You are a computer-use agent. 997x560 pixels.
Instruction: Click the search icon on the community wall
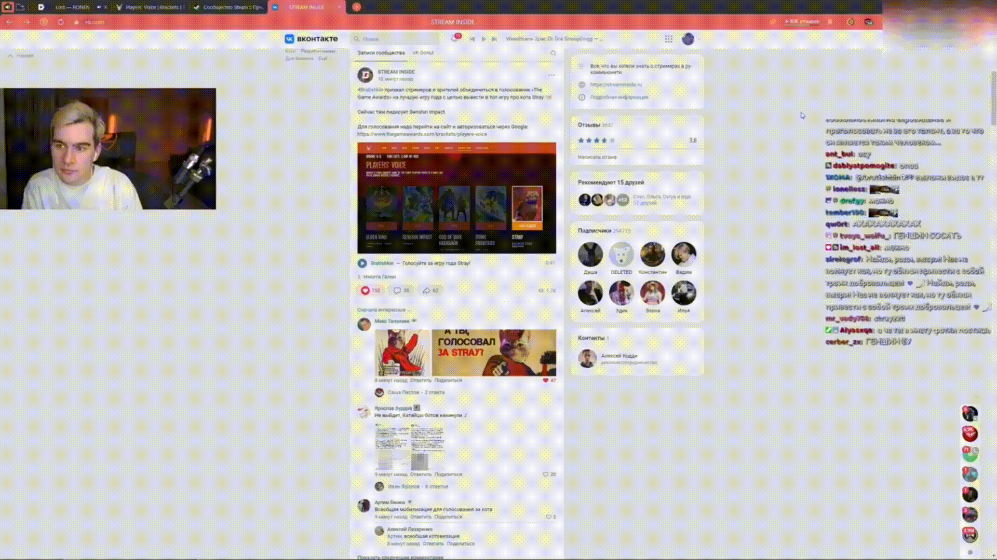pyautogui.click(x=553, y=53)
